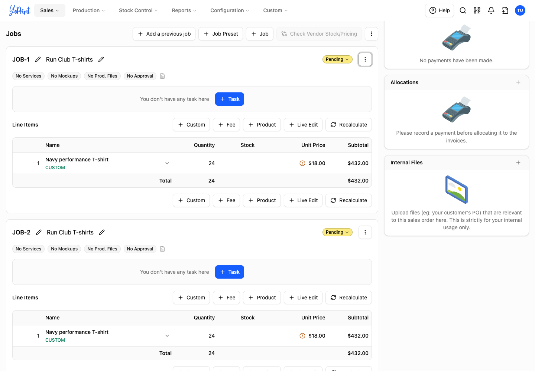
Task: Click the top Live Edit button in JOB-1
Action: pos(303,125)
